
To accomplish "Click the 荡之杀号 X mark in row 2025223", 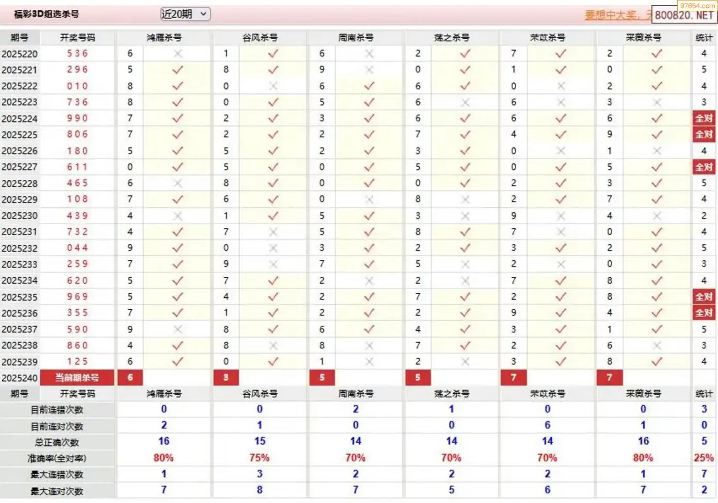I will coord(465,102).
